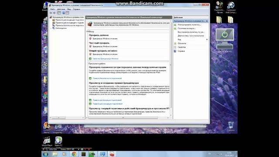Screen dimensions: 279x157
Task: Click the Forward arrow in toolbar
Action: 54,13
